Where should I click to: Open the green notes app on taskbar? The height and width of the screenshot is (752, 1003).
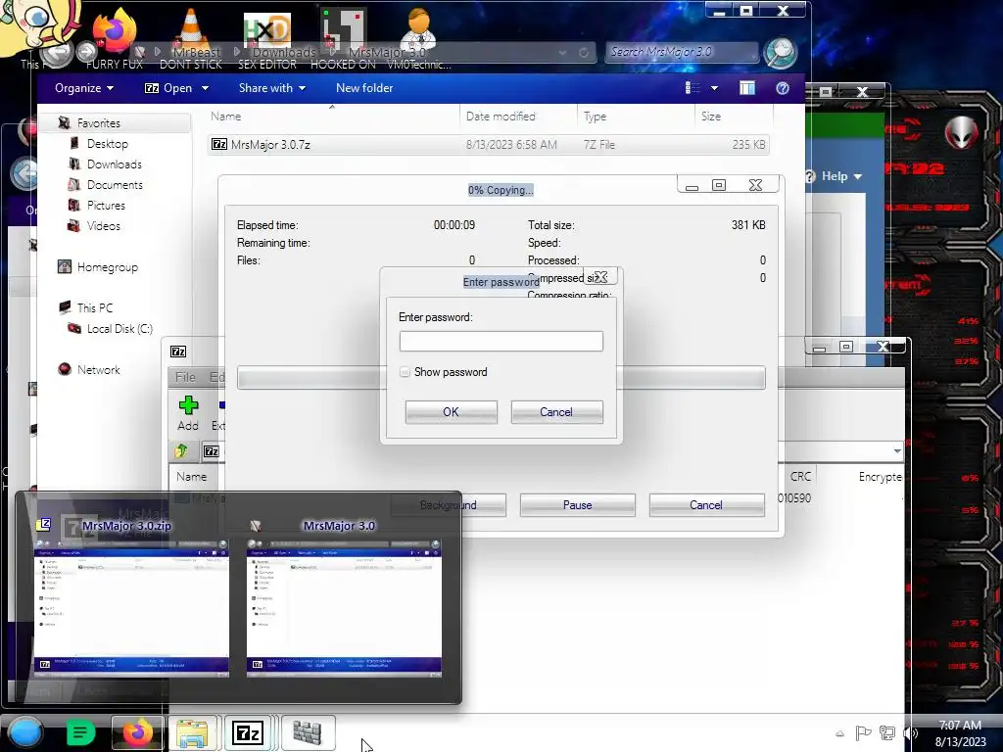click(x=80, y=732)
